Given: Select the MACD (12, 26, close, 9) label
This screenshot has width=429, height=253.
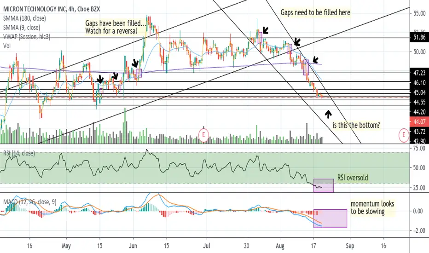Looking at the screenshot, I should click(x=29, y=202).
